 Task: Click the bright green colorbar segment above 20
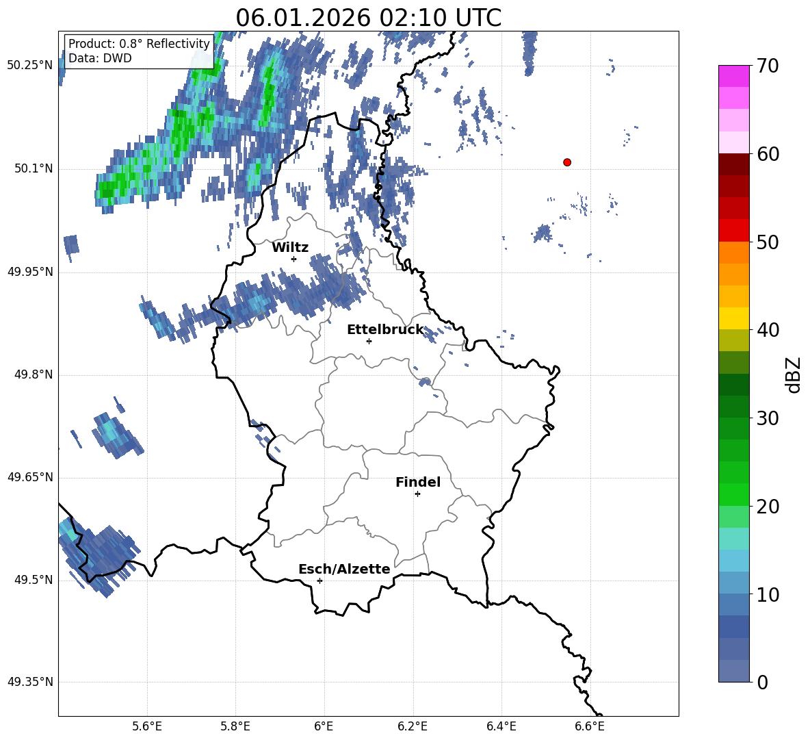click(733, 494)
